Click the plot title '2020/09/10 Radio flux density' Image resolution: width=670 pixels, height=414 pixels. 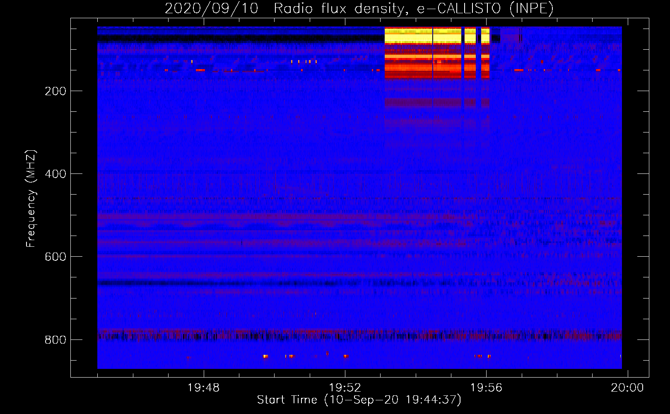[x=359, y=8]
